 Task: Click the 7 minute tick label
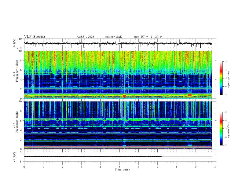tap(158, 167)
